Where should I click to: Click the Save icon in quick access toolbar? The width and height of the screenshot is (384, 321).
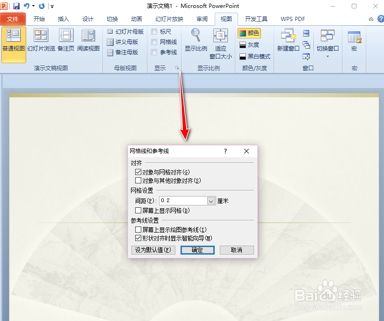point(16,6)
